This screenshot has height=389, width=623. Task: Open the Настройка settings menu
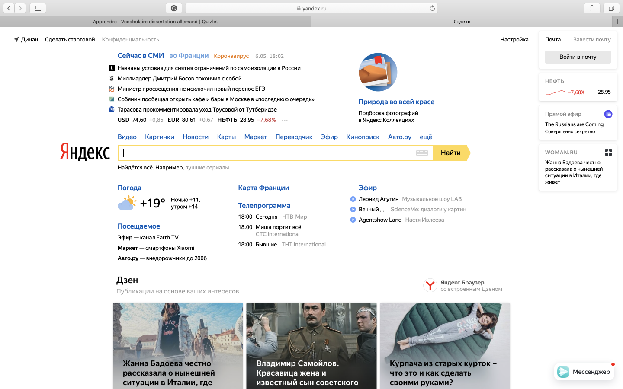pyautogui.click(x=514, y=39)
